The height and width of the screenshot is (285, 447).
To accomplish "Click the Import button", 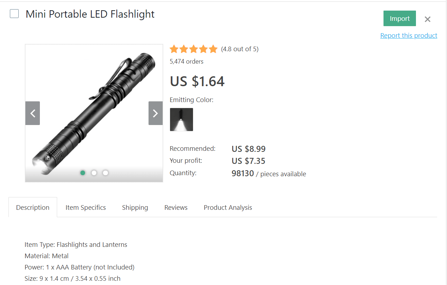I will [399, 18].
